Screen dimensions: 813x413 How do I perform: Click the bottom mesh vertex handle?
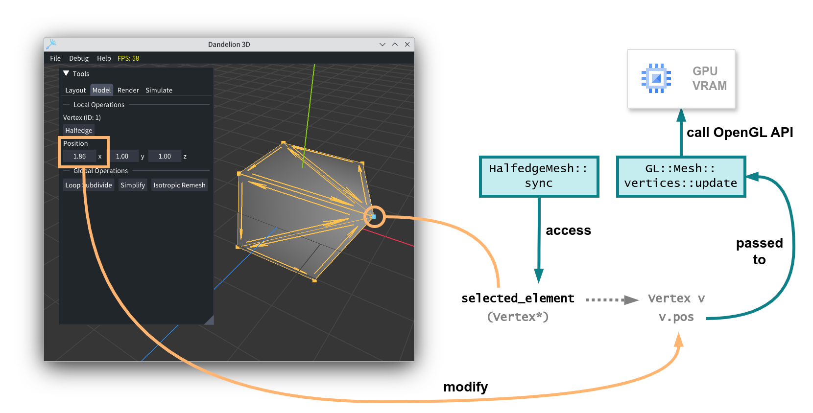[314, 280]
